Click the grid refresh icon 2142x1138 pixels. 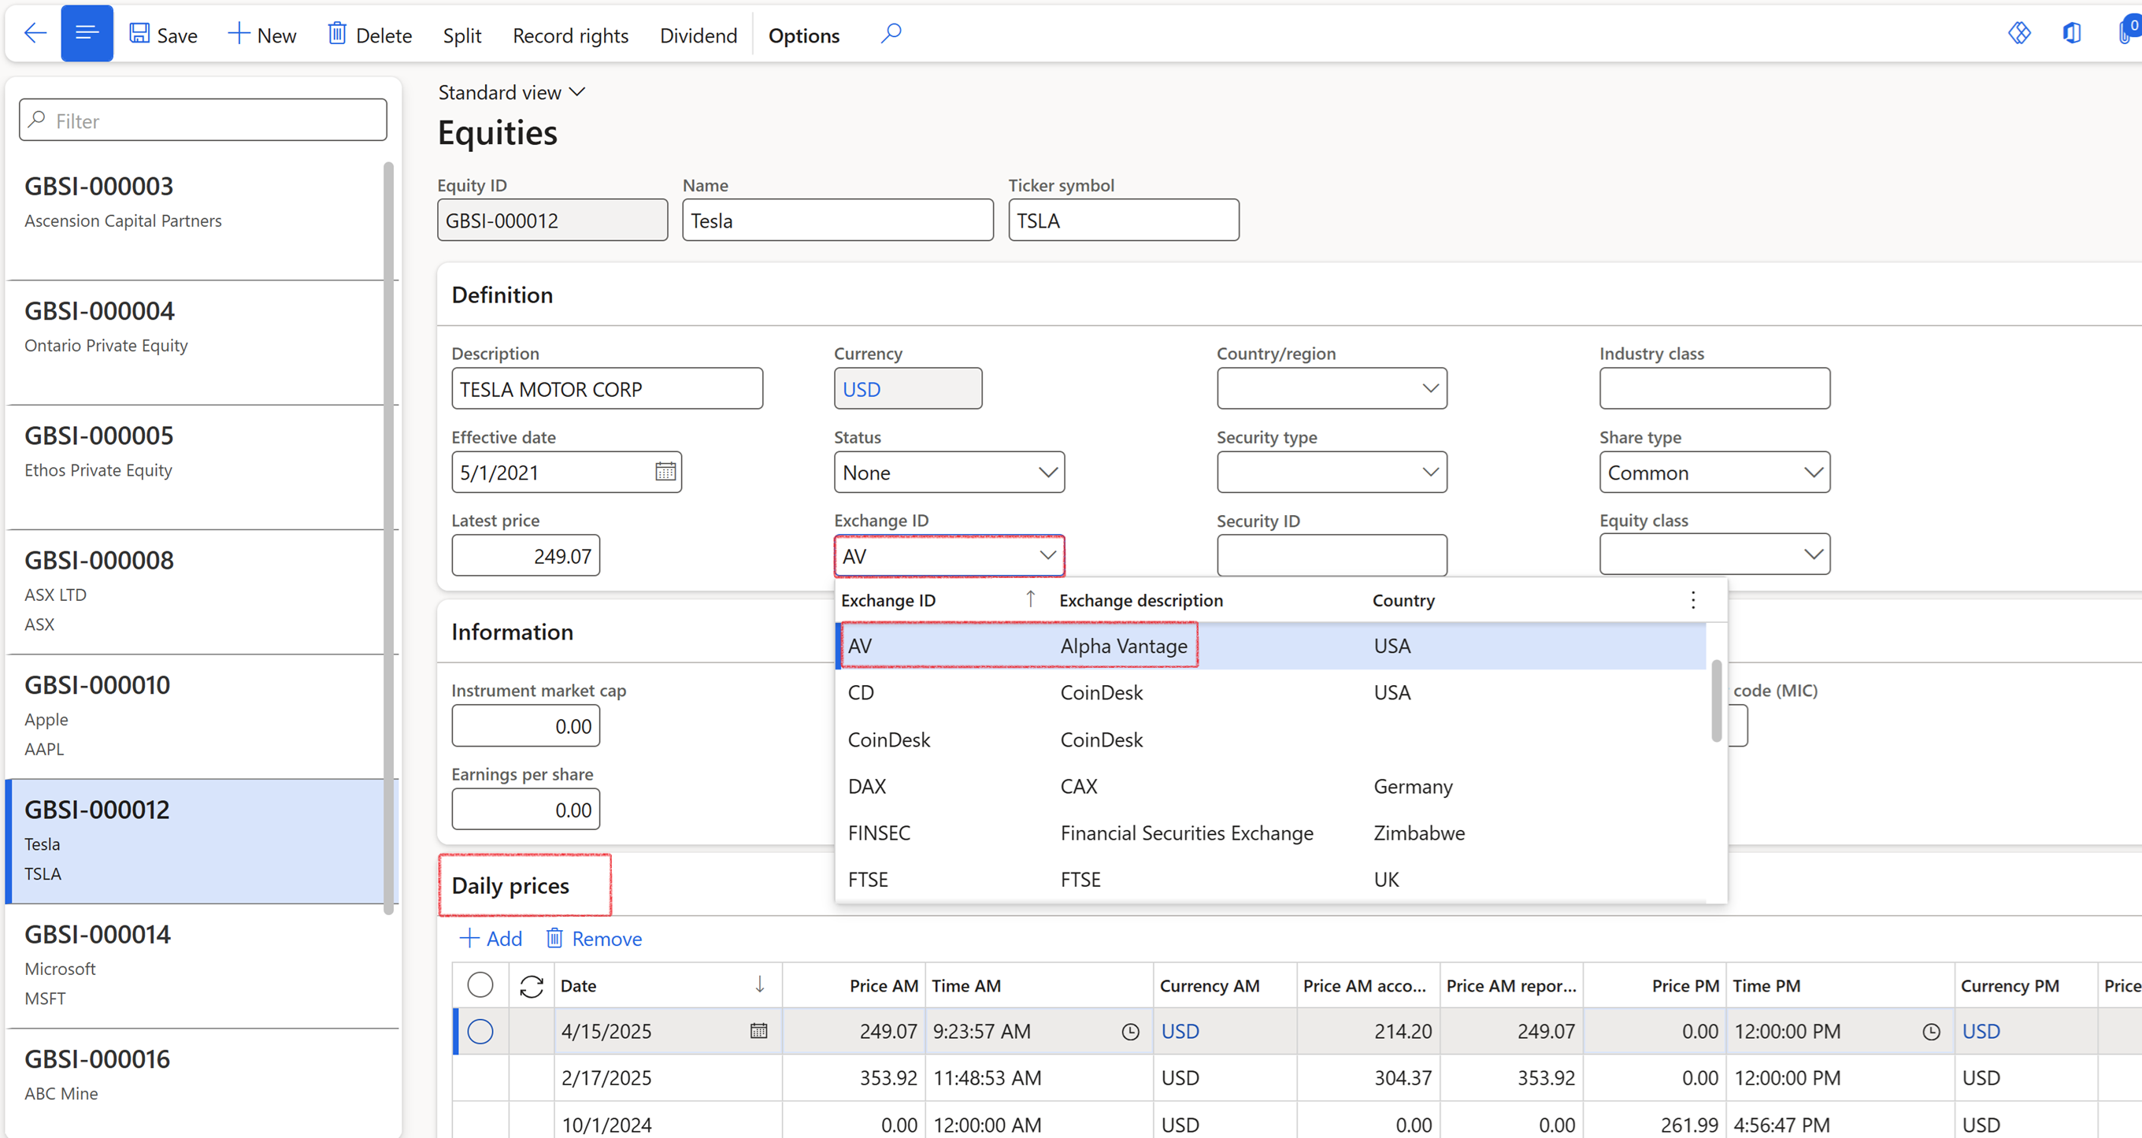[532, 986]
